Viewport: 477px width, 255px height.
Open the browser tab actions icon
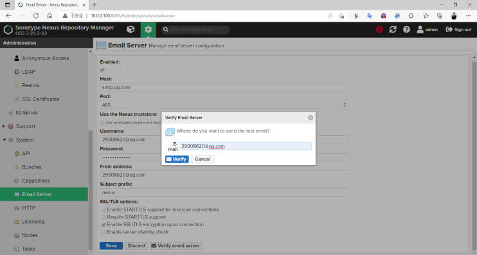click(7, 5)
